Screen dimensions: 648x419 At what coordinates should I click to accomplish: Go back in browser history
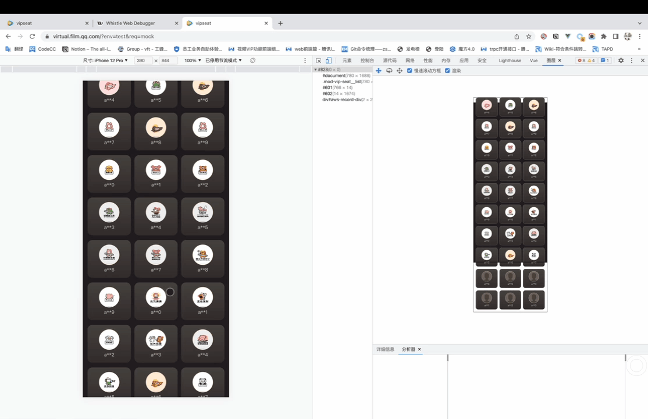[8, 37]
